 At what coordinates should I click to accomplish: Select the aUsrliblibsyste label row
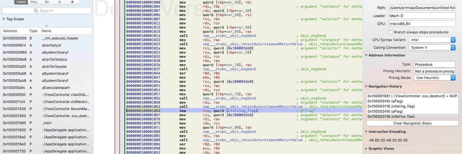[x=47, y=66]
